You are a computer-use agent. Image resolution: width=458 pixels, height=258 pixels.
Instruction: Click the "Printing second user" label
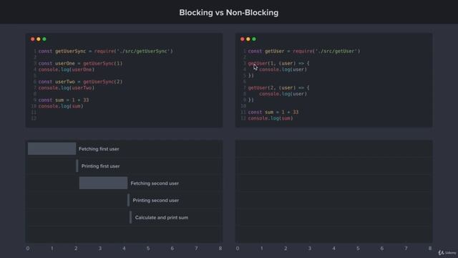click(156, 201)
